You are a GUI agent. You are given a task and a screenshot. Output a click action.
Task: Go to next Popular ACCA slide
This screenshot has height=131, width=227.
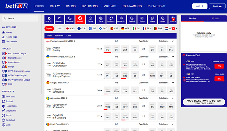click(x=223, y=80)
